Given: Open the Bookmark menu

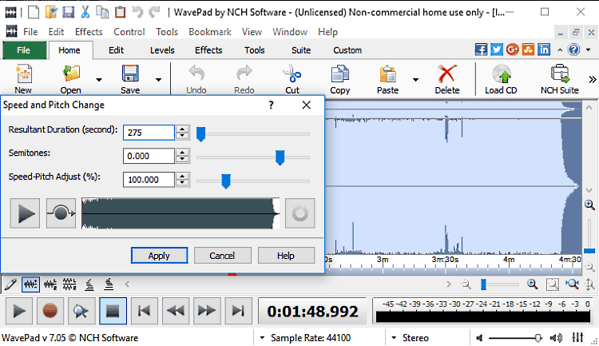Looking at the screenshot, I should 210,32.
